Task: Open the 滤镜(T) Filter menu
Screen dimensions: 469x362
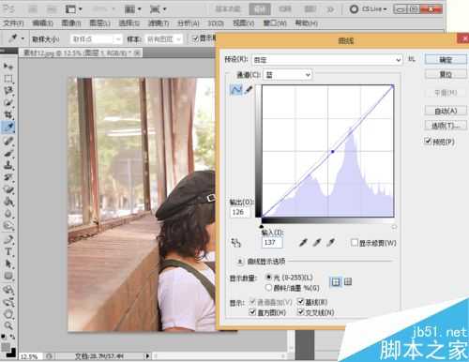Action: click(x=159, y=23)
